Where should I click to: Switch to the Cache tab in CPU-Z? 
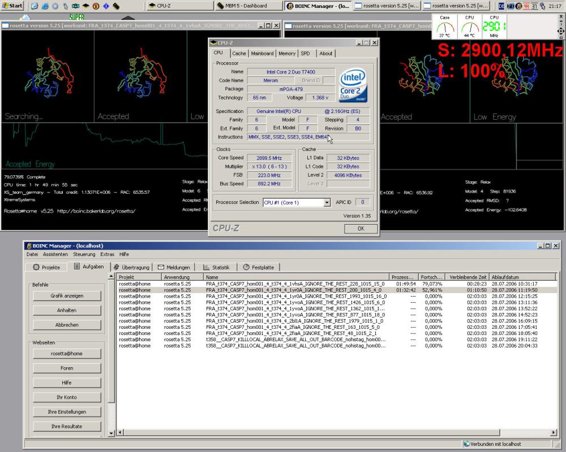pos(239,53)
